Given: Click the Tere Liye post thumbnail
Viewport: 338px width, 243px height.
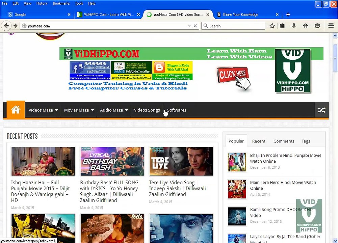Looking at the screenshot, I should (181, 161).
